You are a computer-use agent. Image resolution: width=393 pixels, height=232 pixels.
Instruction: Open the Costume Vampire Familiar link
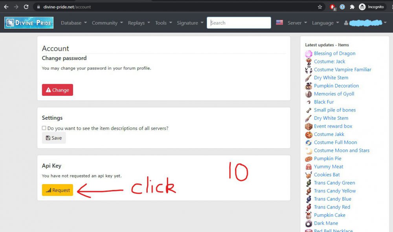click(x=342, y=69)
